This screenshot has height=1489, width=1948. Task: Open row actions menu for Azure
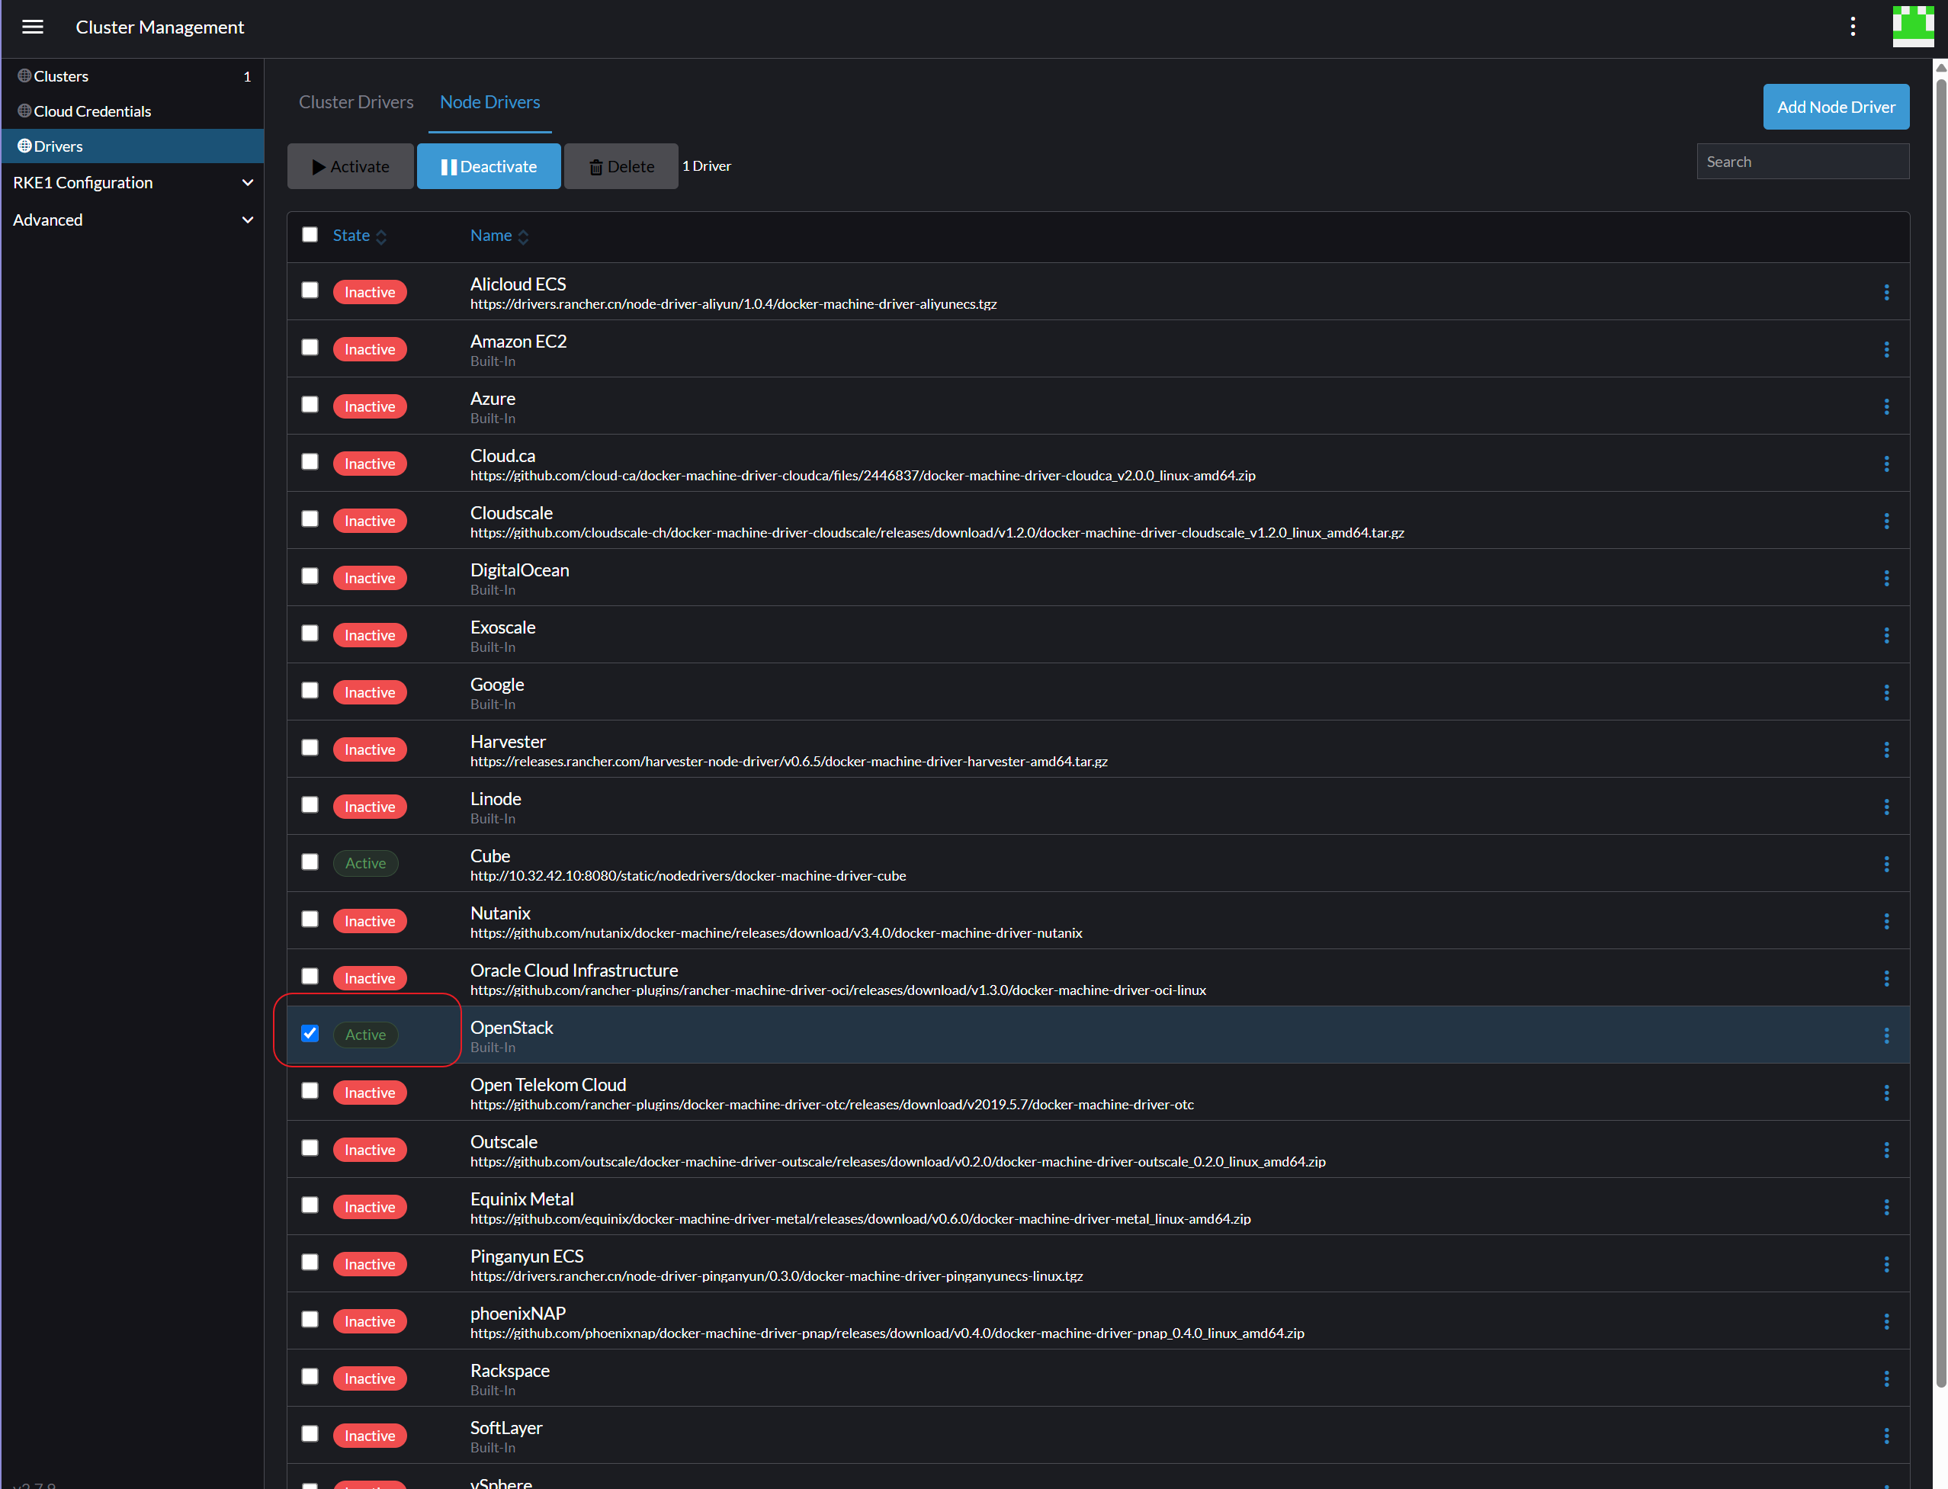point(1886,407)
